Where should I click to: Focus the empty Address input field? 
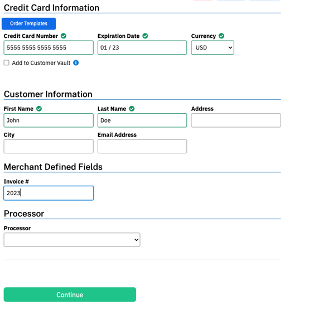coord(236,120)
